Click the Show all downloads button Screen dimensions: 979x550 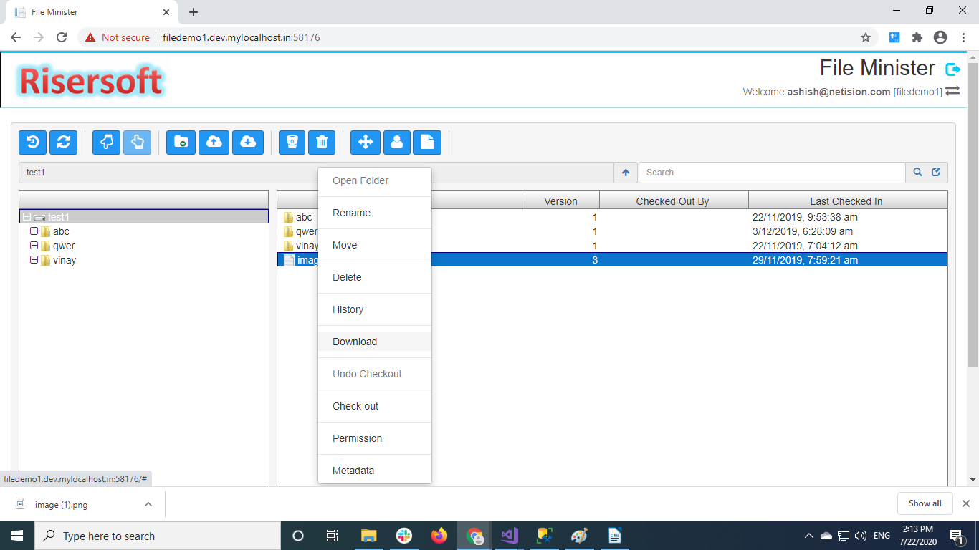pyautogui.click(x=925, y=503)
